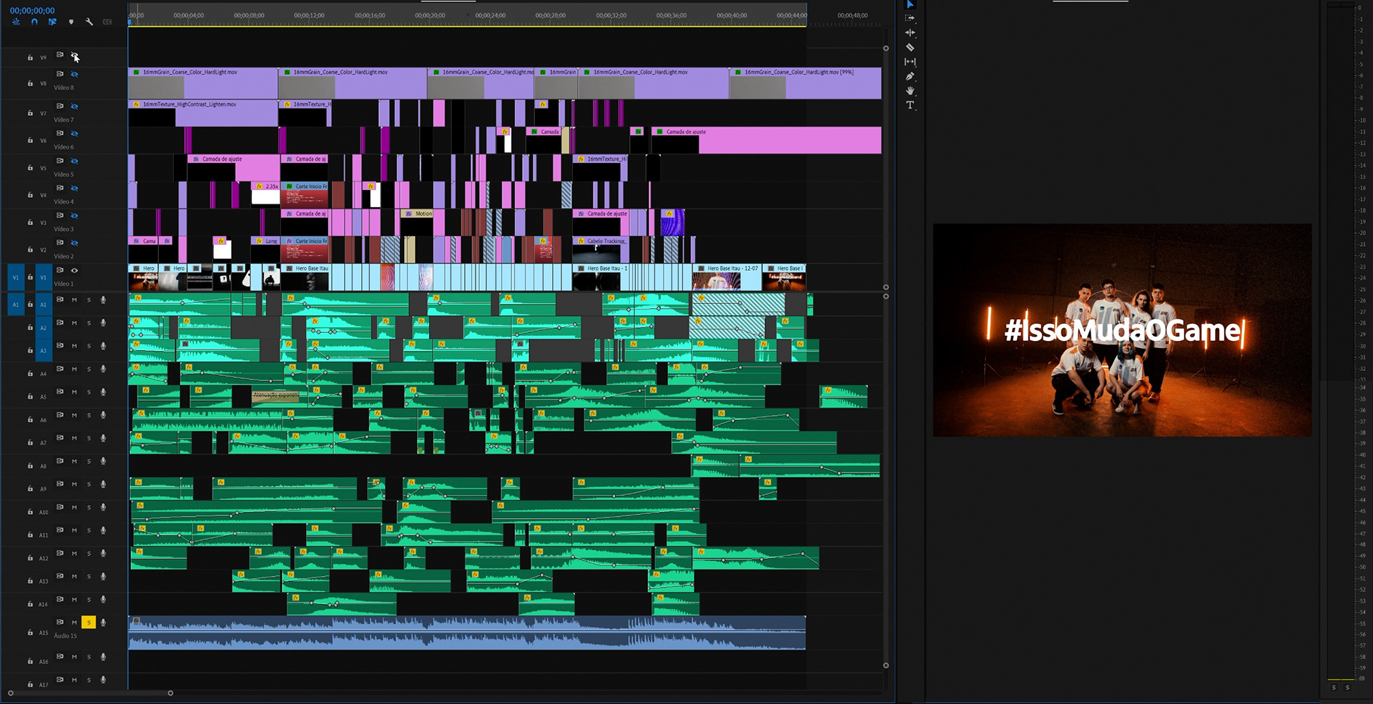Click #IssoMudaOGame preview in Program monitor
The width and height of the screenshot is (1373, 704).
pos(1122,330)
